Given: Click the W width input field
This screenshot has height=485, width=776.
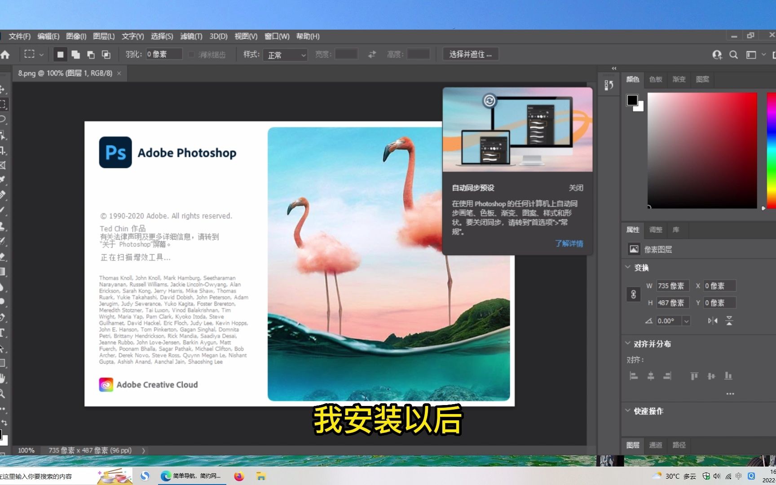Looking at the screenshot, I should coord(672,286).
